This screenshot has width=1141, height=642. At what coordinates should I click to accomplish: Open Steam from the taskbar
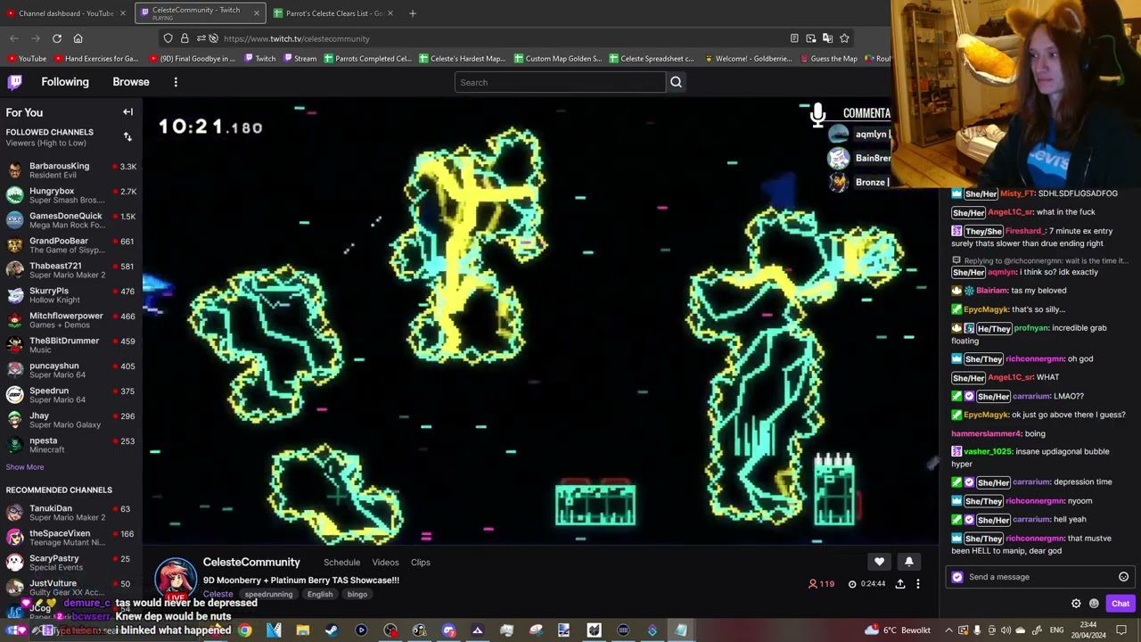click(332, 630)
